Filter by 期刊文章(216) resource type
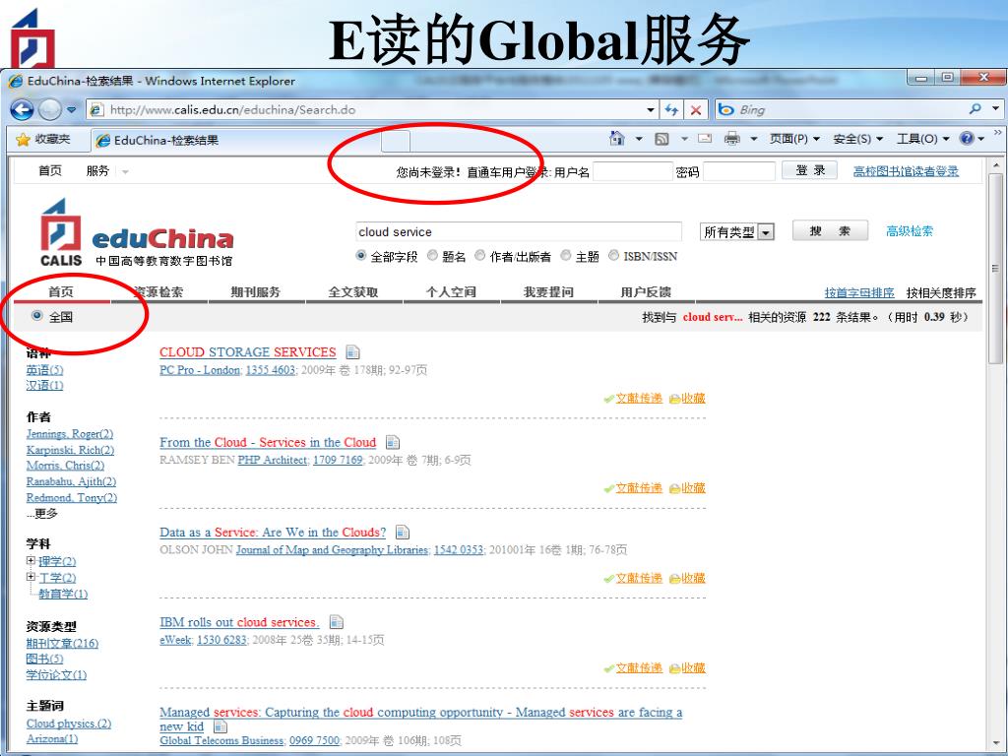The height and width of the screenshot is (756, 1008). [62, 643]
